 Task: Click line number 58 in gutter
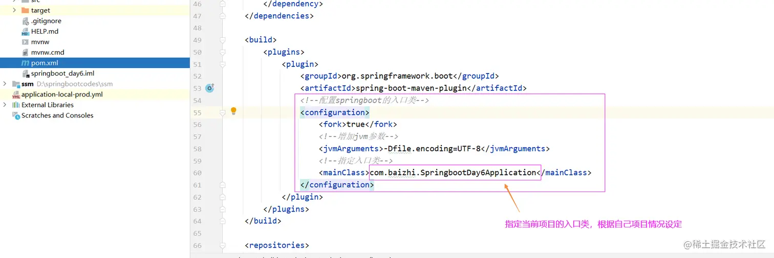point(198,149)
